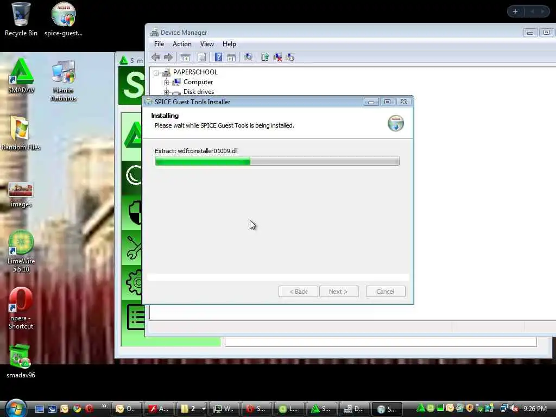
Task: Open the Help menu in Device Manager
Action: tap(229, 44)
